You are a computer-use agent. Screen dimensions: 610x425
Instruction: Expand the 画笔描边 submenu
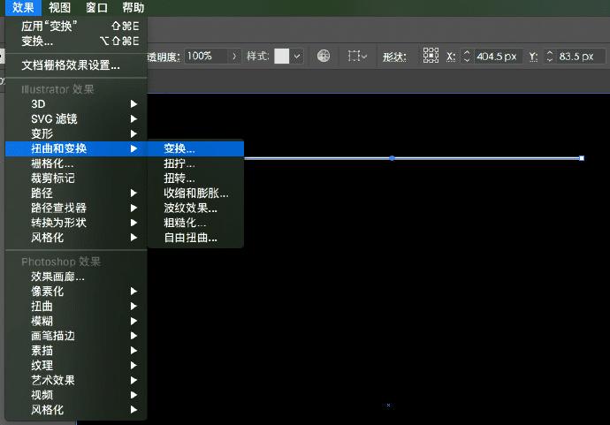tap(76, 336)
